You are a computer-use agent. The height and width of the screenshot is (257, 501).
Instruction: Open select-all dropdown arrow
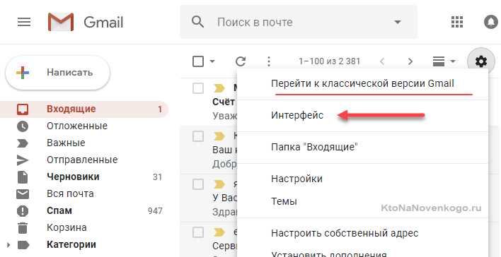(x=212, y=61)
